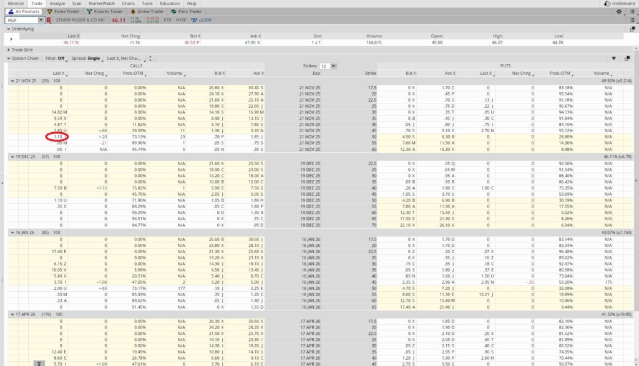The width and height of the screenshot is (639, 366).
Task: Select the 6.30 ask for 50 strike put
Action: pyautogui.click(x=446, y=136)
